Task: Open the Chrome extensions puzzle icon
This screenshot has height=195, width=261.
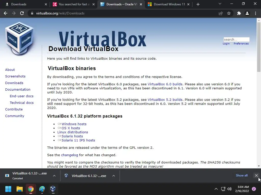Action: [239, 13]
